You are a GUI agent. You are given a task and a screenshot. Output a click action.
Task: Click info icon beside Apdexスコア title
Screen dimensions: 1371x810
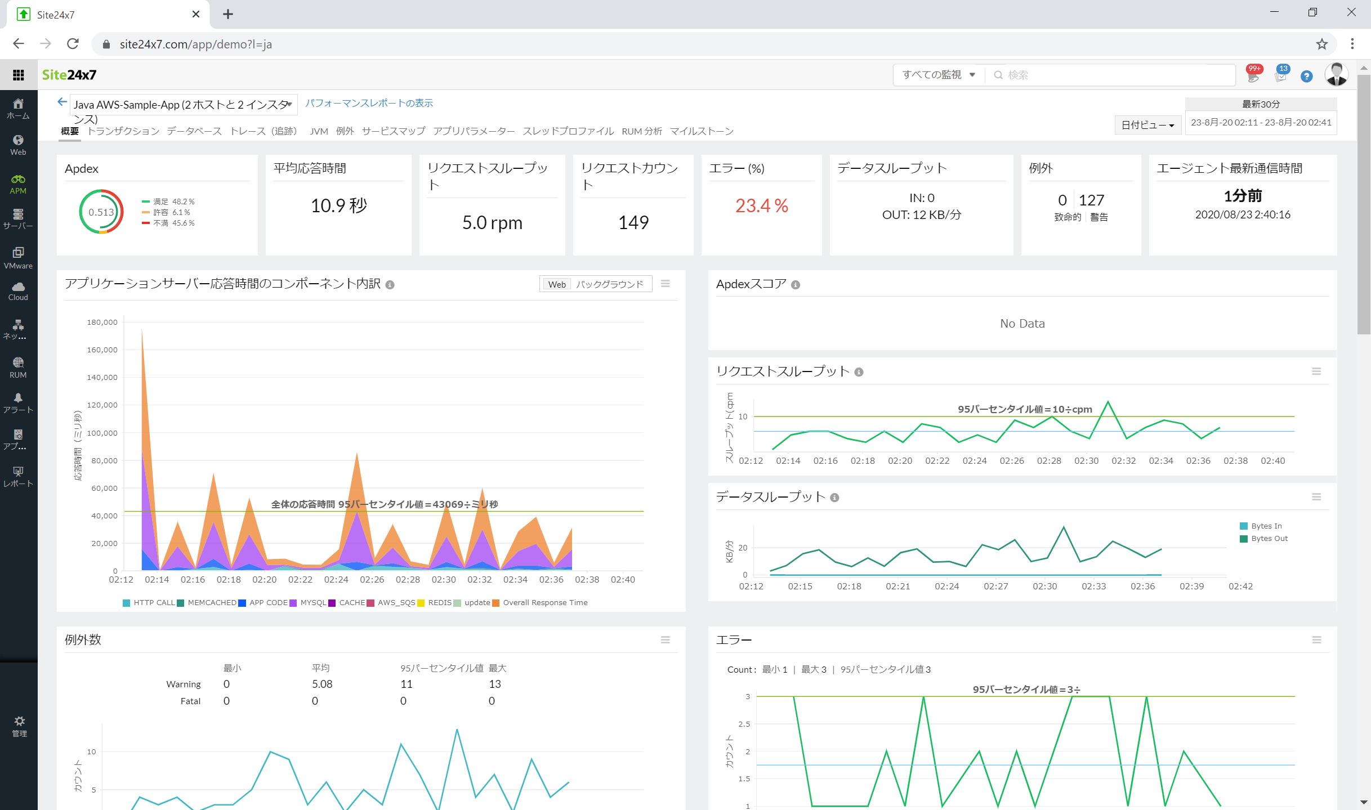(x=796, y=285)
